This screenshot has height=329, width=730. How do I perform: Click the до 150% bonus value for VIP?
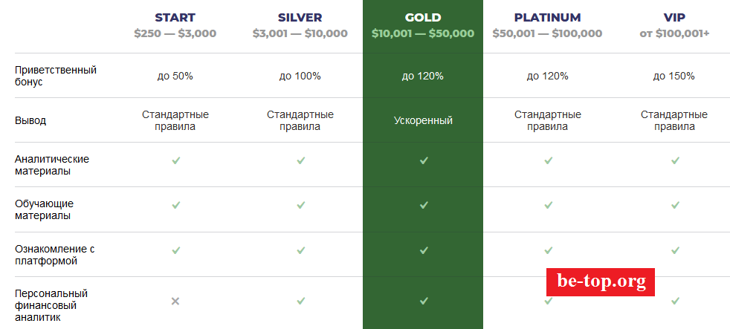pyautogui.click(x=674, y=76)
